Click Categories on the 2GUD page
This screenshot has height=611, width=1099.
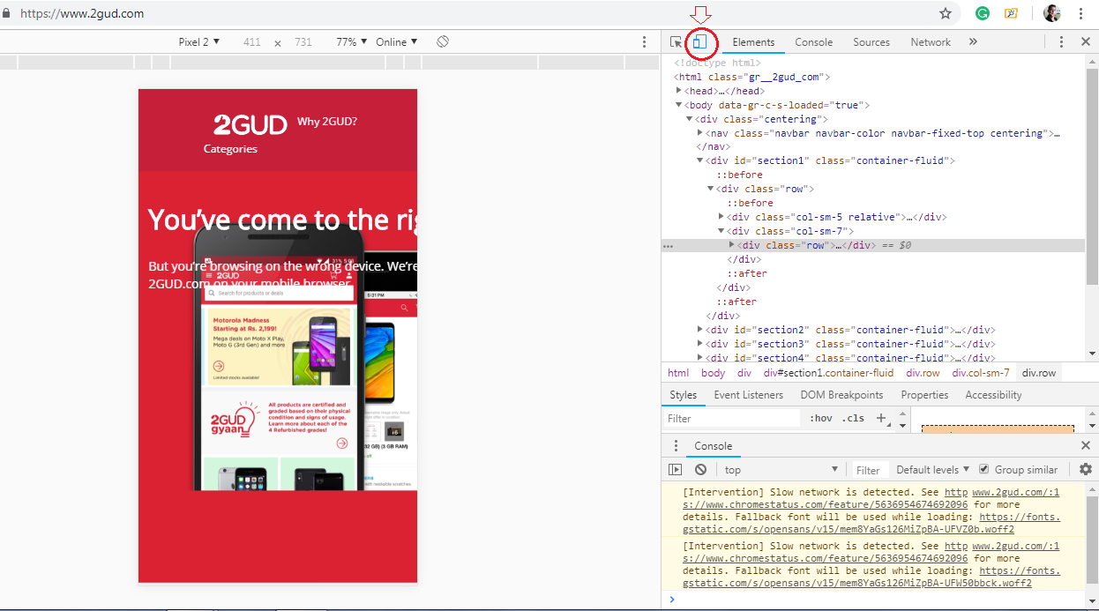(x=230, y=149)
